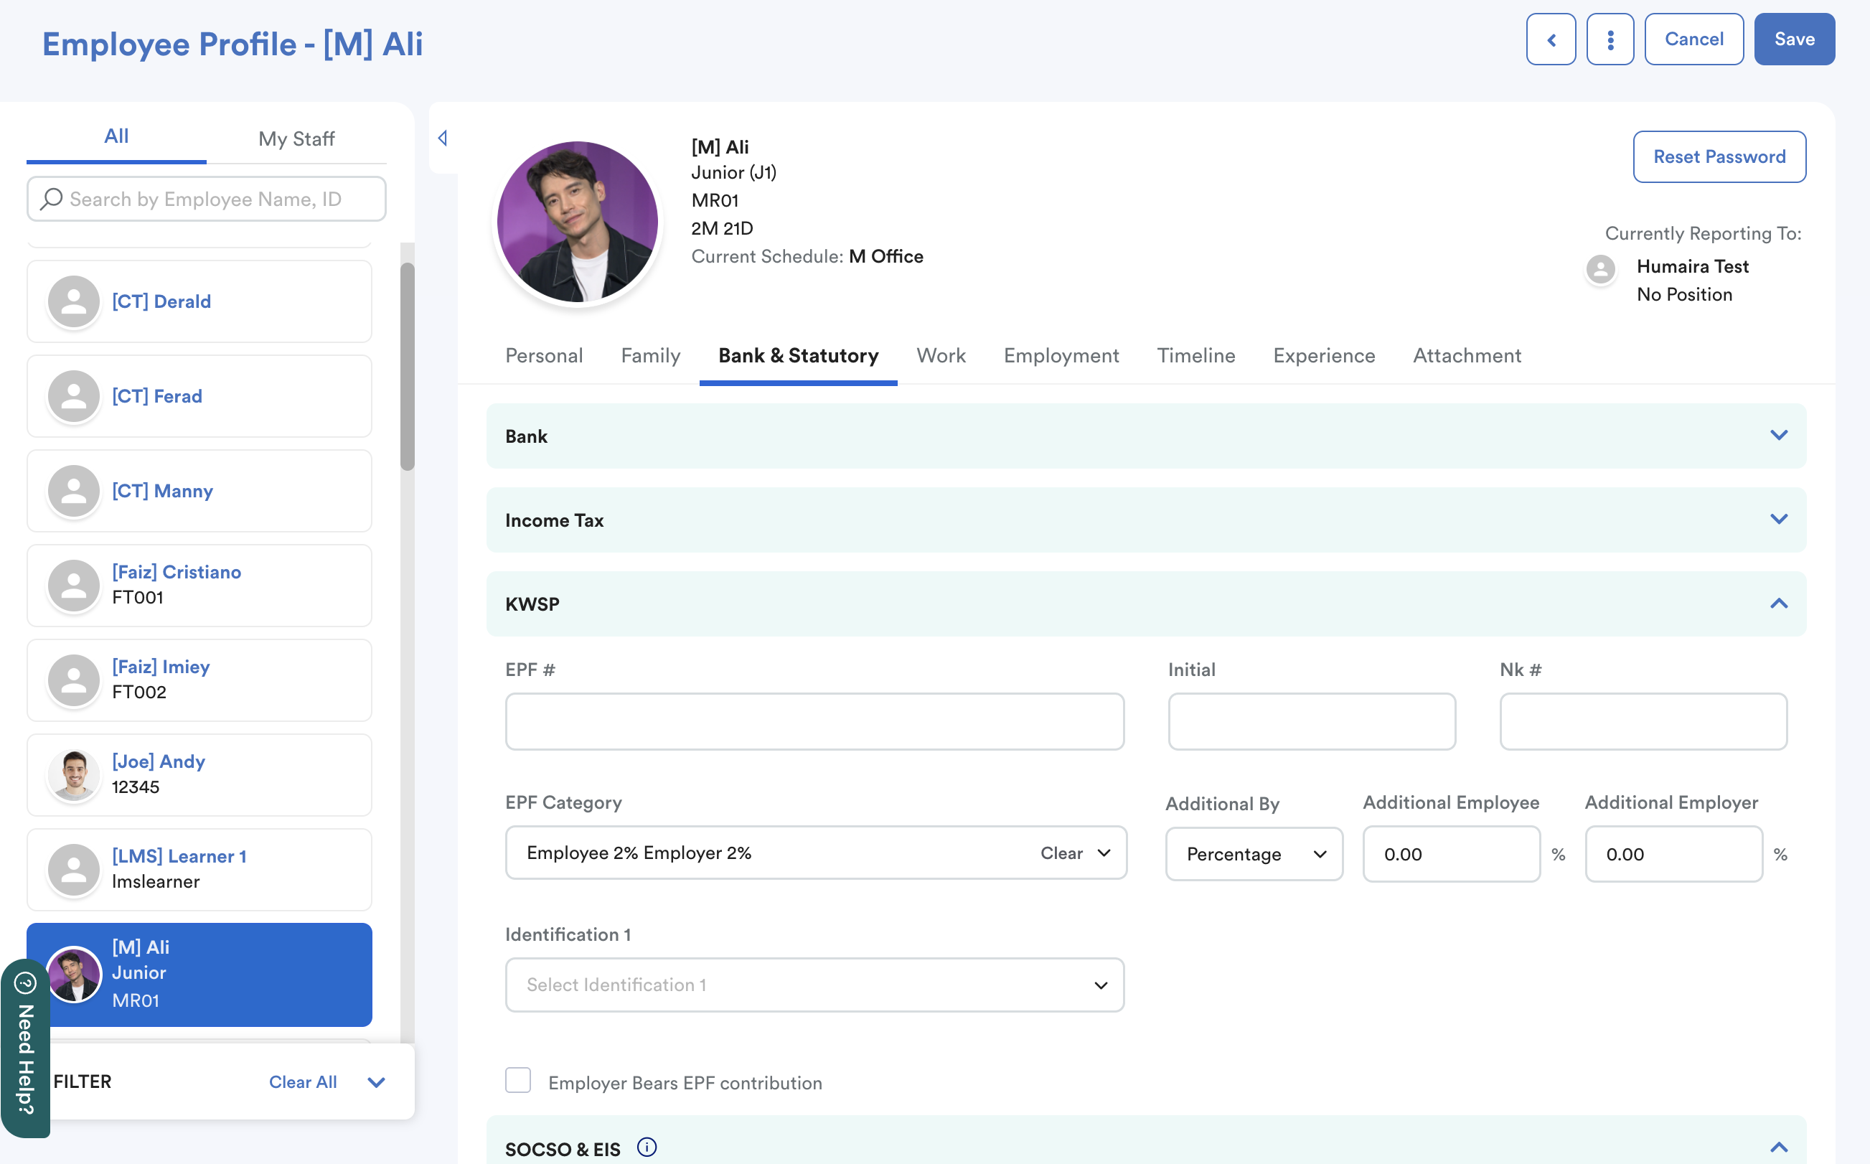
Task: Click Clear in EPF Category field
Action: [1061, 853]
